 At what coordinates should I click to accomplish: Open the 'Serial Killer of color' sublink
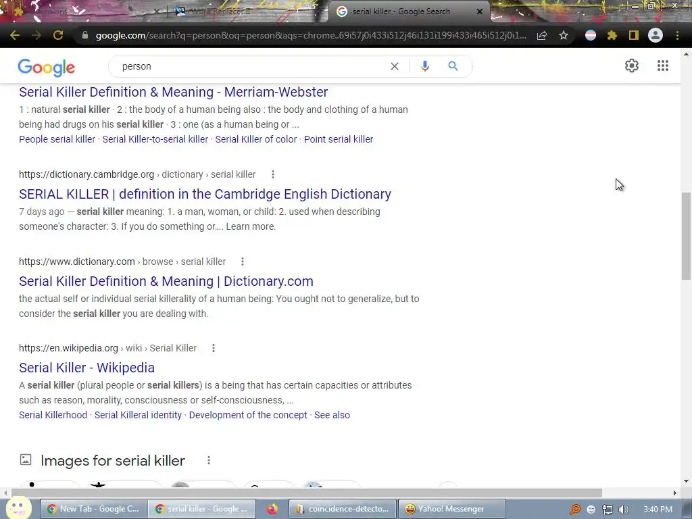pos(256,139)
